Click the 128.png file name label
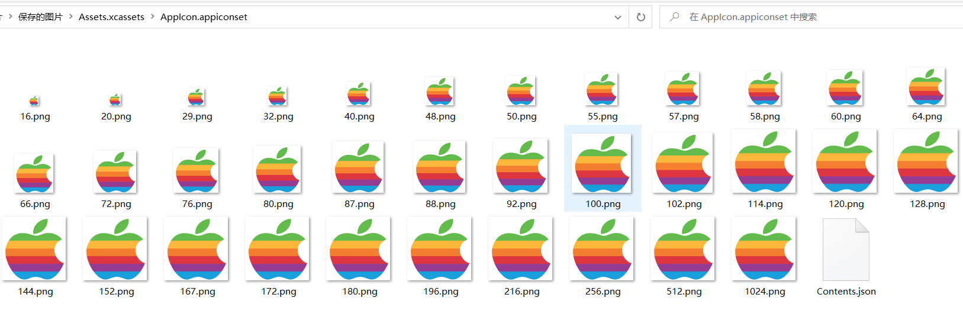The height and width of the screenshot is (330, 963). tap(927, 204)
